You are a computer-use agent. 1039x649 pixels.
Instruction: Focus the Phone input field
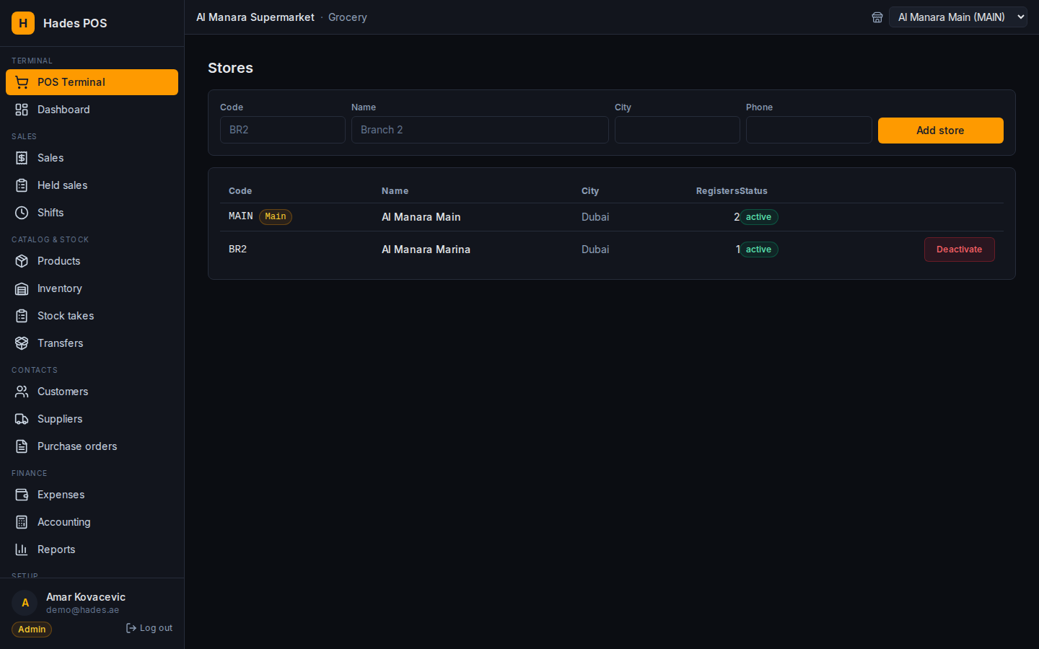pyautogui.click(x=809, y=130)
